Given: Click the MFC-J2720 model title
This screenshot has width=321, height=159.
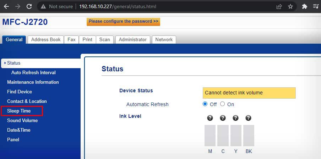Looking at the screenshot, I should 25,22.
